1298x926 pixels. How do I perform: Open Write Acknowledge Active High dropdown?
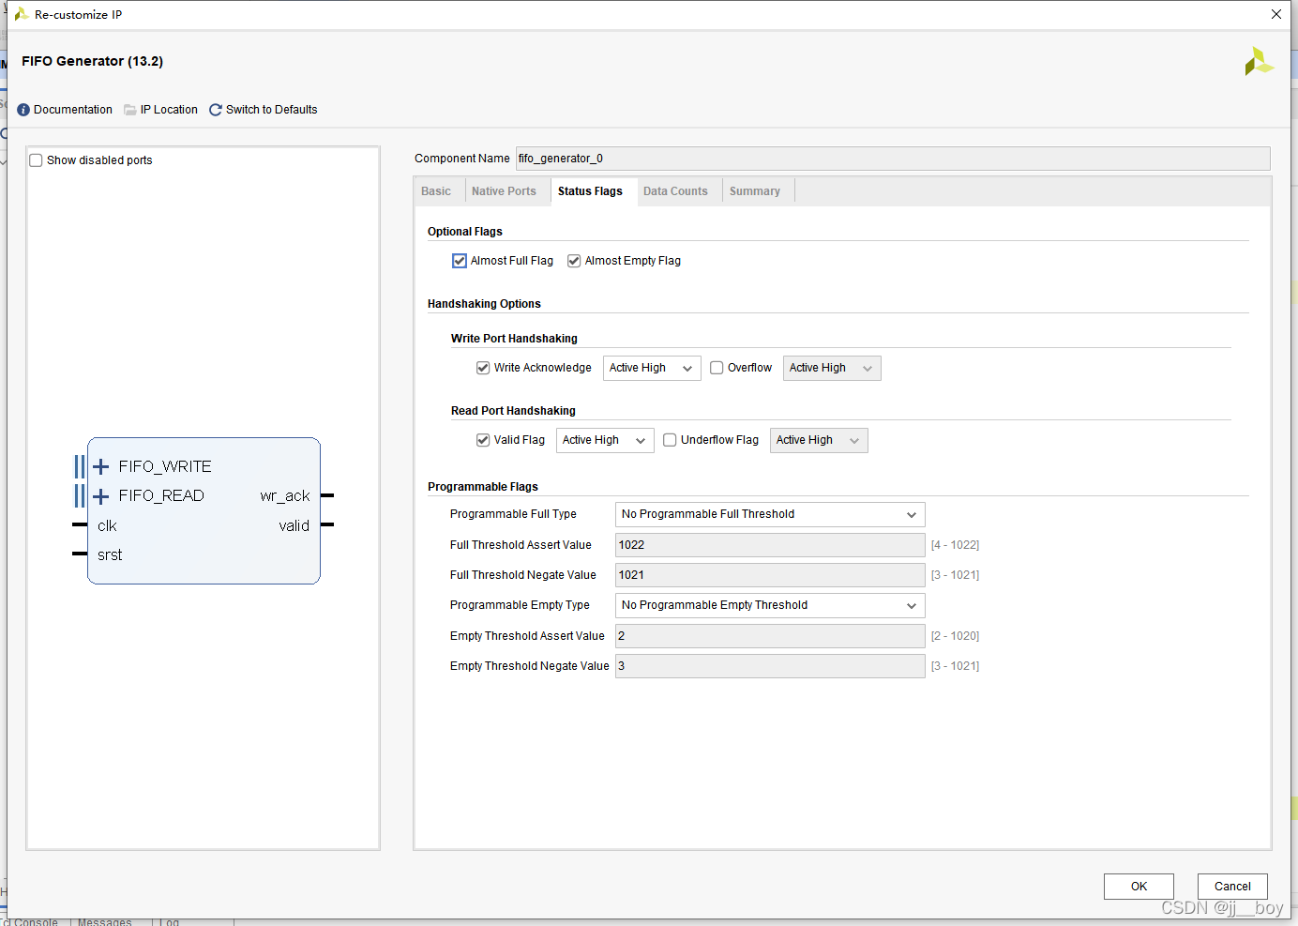pyautogui.click(x=652, y=368)
